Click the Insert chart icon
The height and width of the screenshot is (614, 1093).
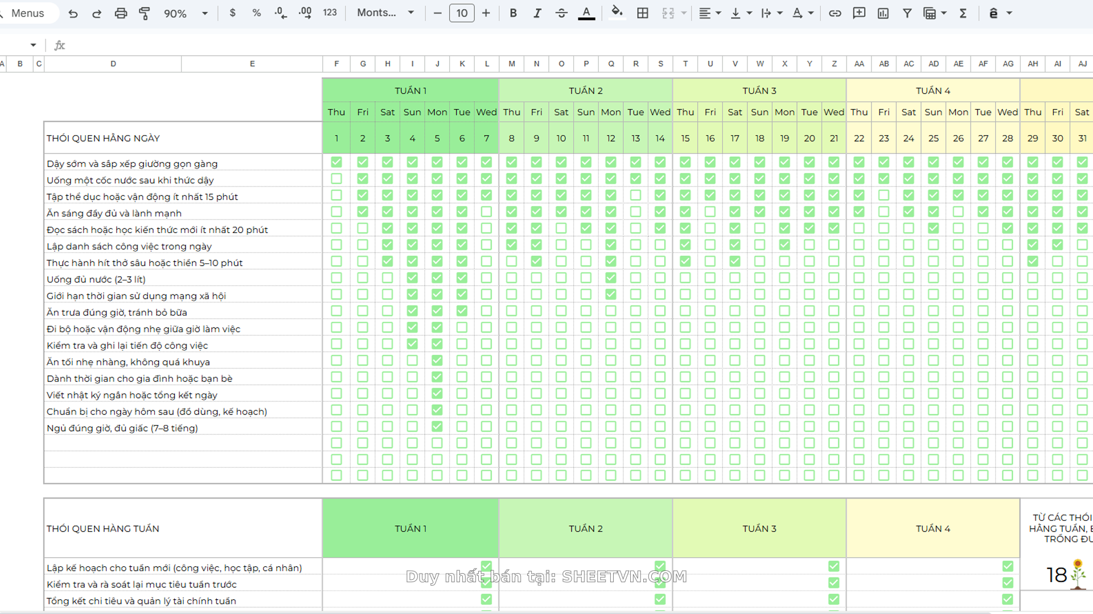click(x=883, y=13)
